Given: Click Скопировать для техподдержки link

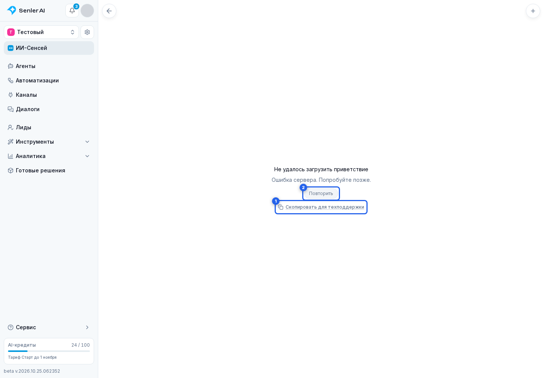Looking at the screenshot, I should click(x=325, y=207).
